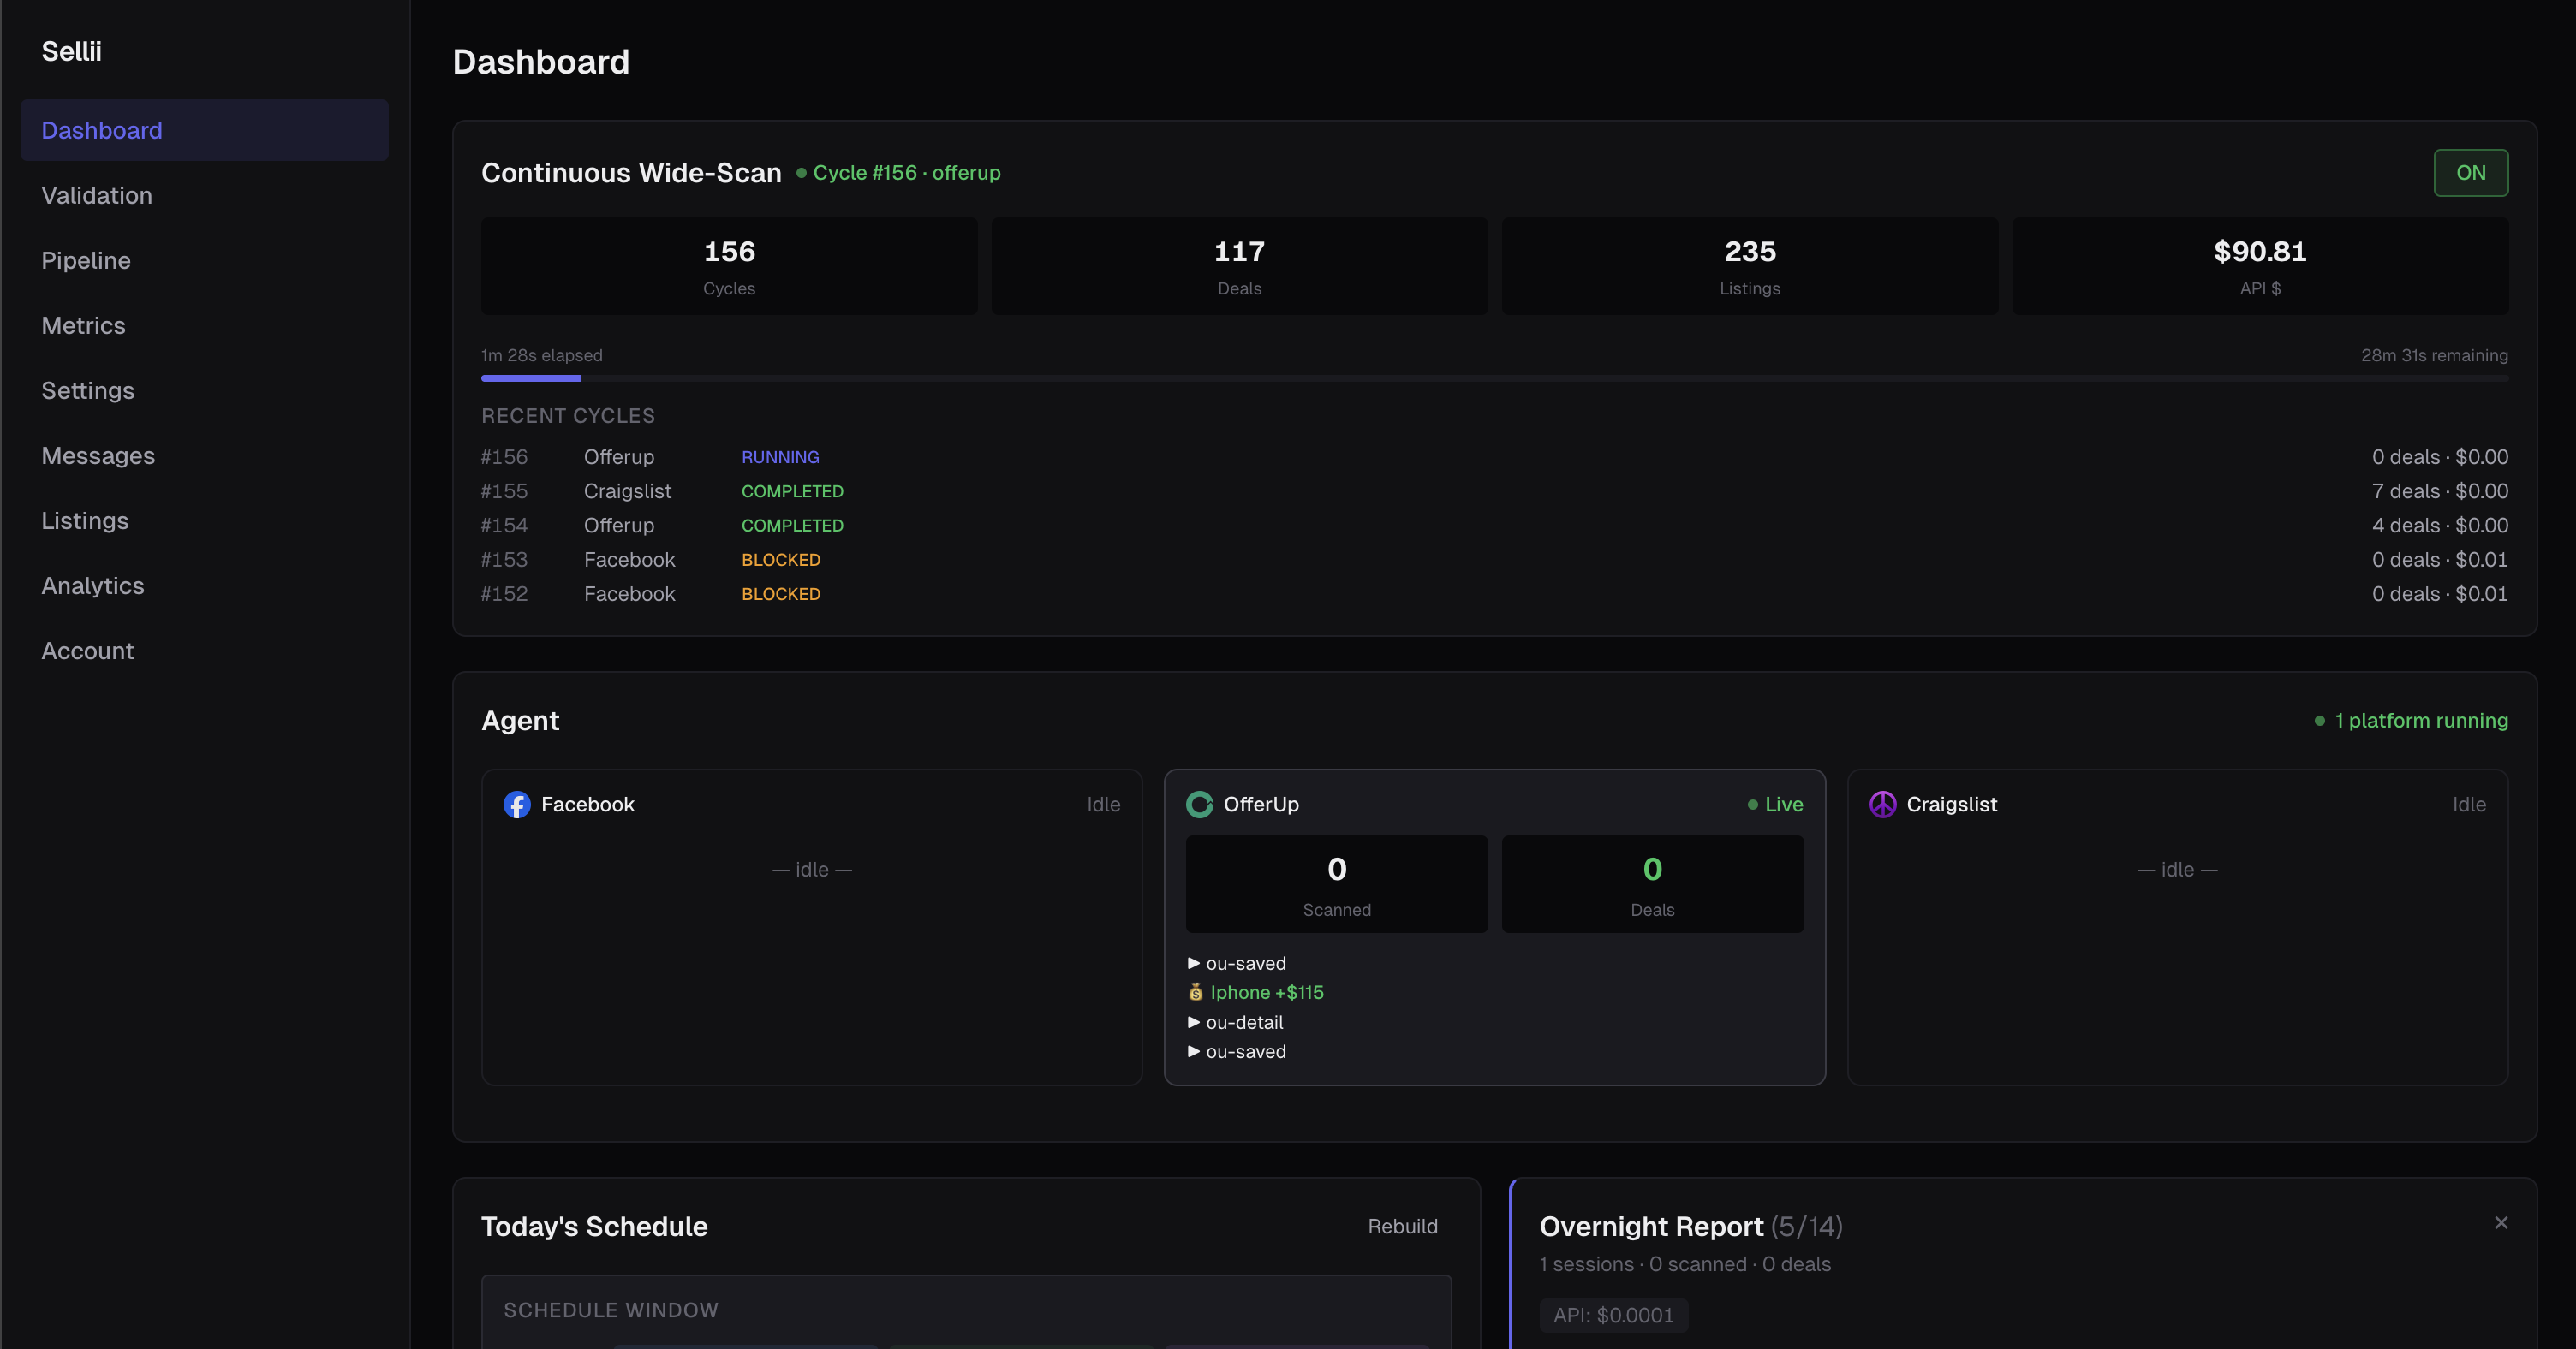2576x1349 pixels.
Task: Click the API: $0.0001 badge
Action: (1613, 1315)
